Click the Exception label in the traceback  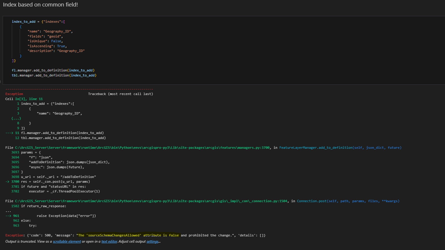pyautogui.click(x=13, y=94)
